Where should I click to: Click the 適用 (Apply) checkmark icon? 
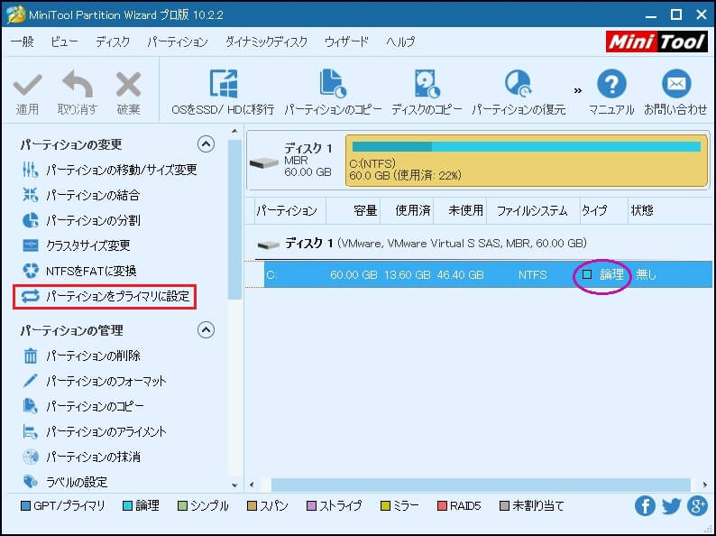(27, 85)
